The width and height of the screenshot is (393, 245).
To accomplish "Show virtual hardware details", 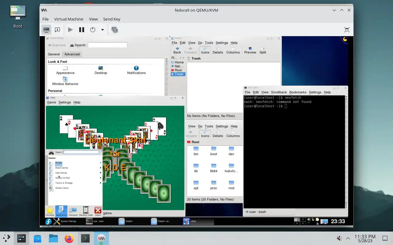I will 57,30.
